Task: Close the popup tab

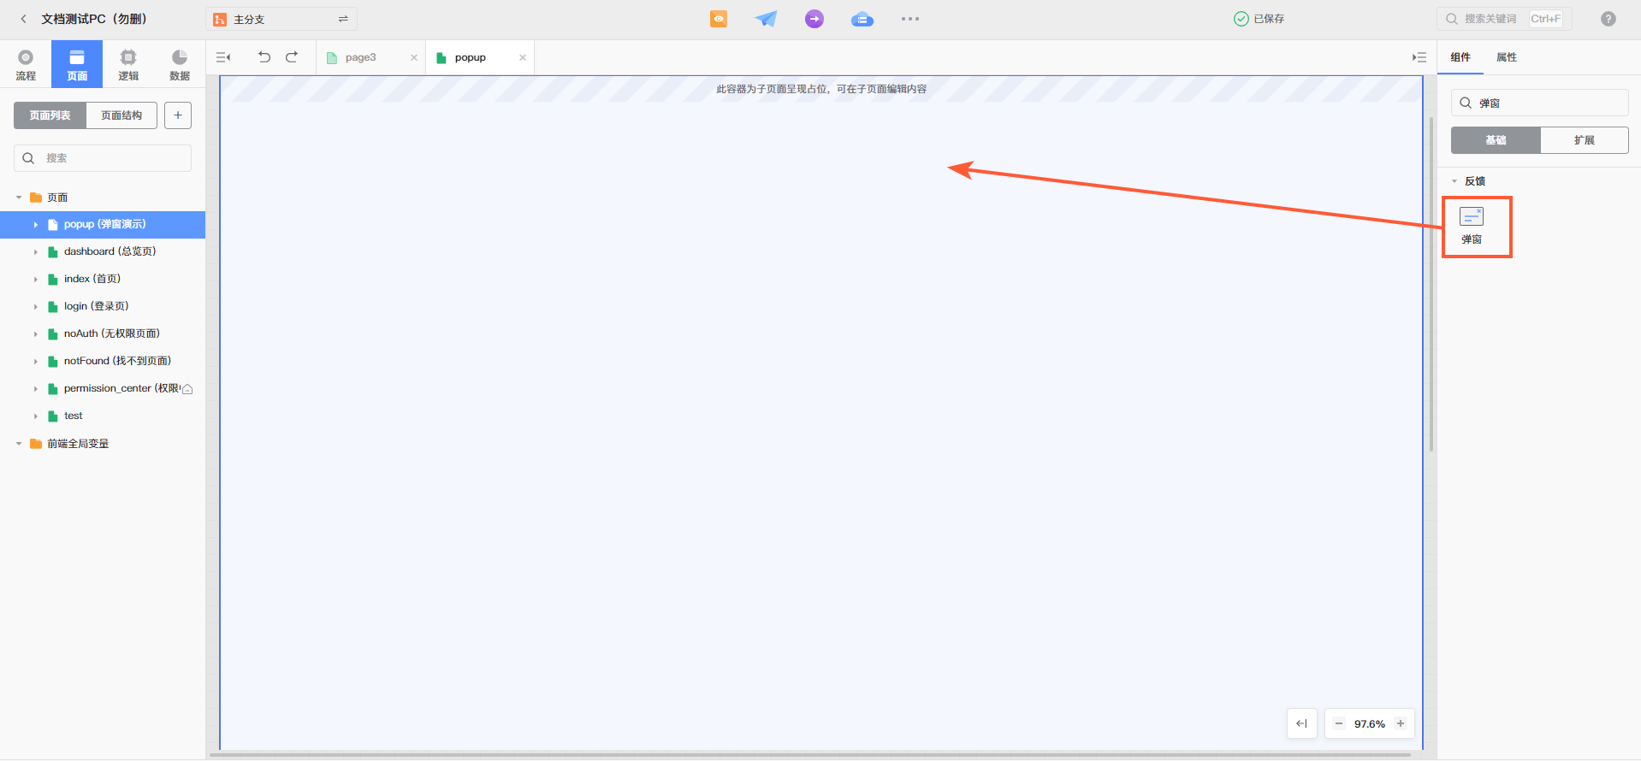Action: coord(523,57)
